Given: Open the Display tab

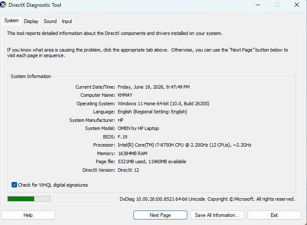Looking at the screenshot, I should pos(31,21).
